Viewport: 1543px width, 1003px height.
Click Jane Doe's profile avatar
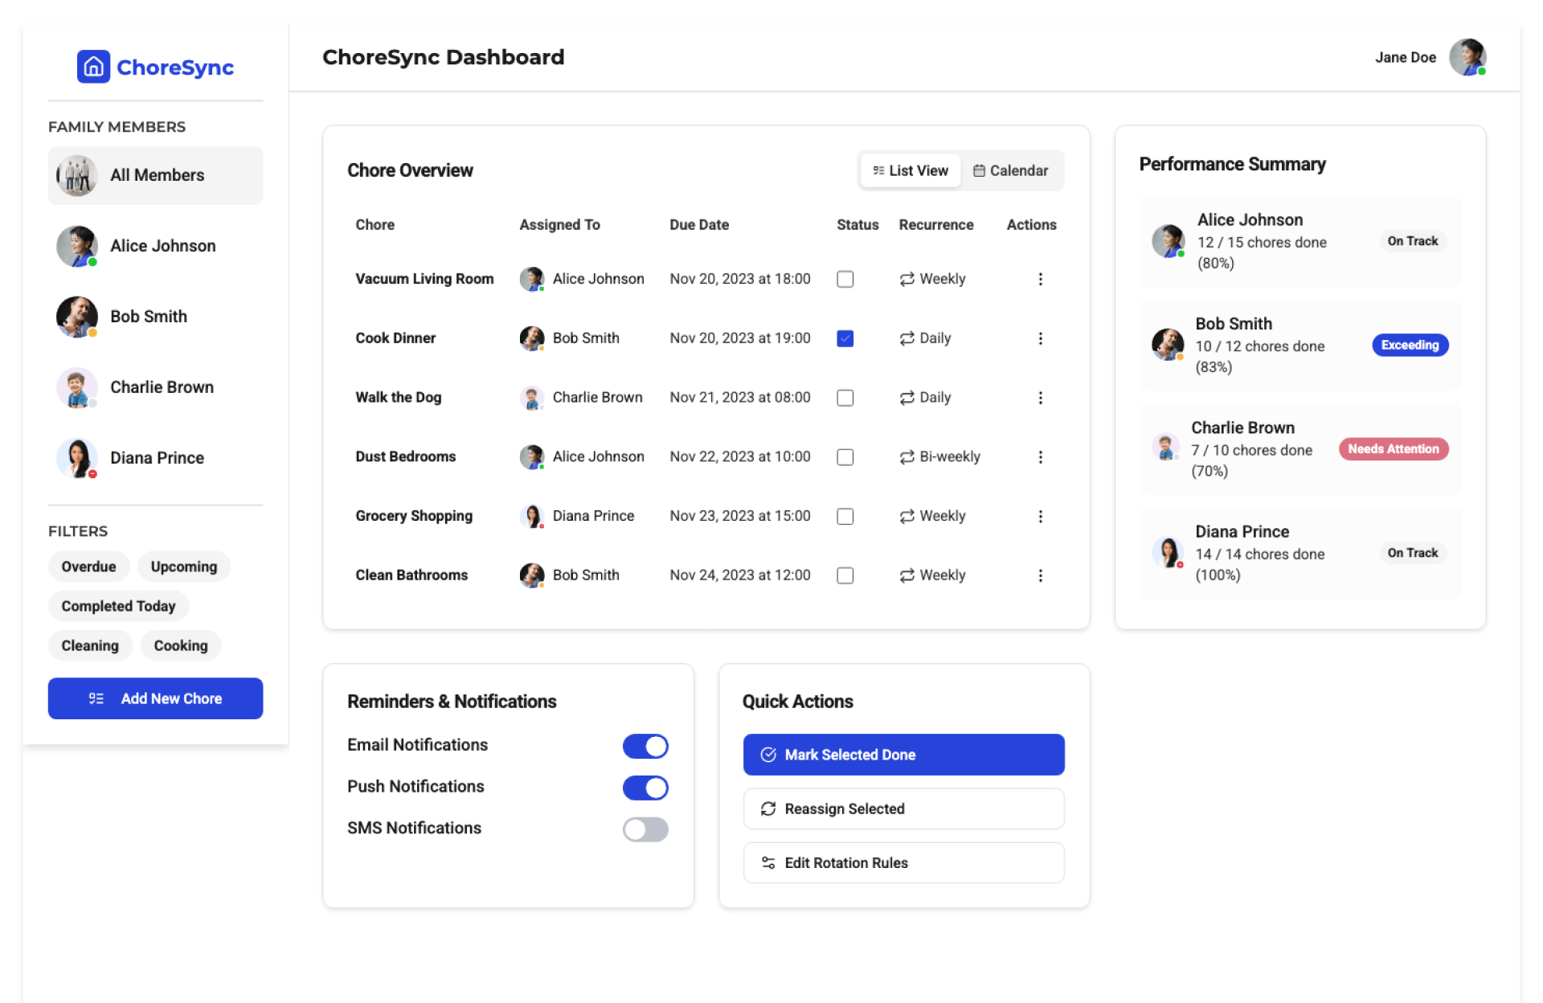pyautogui.click(x=1467, y=57)
